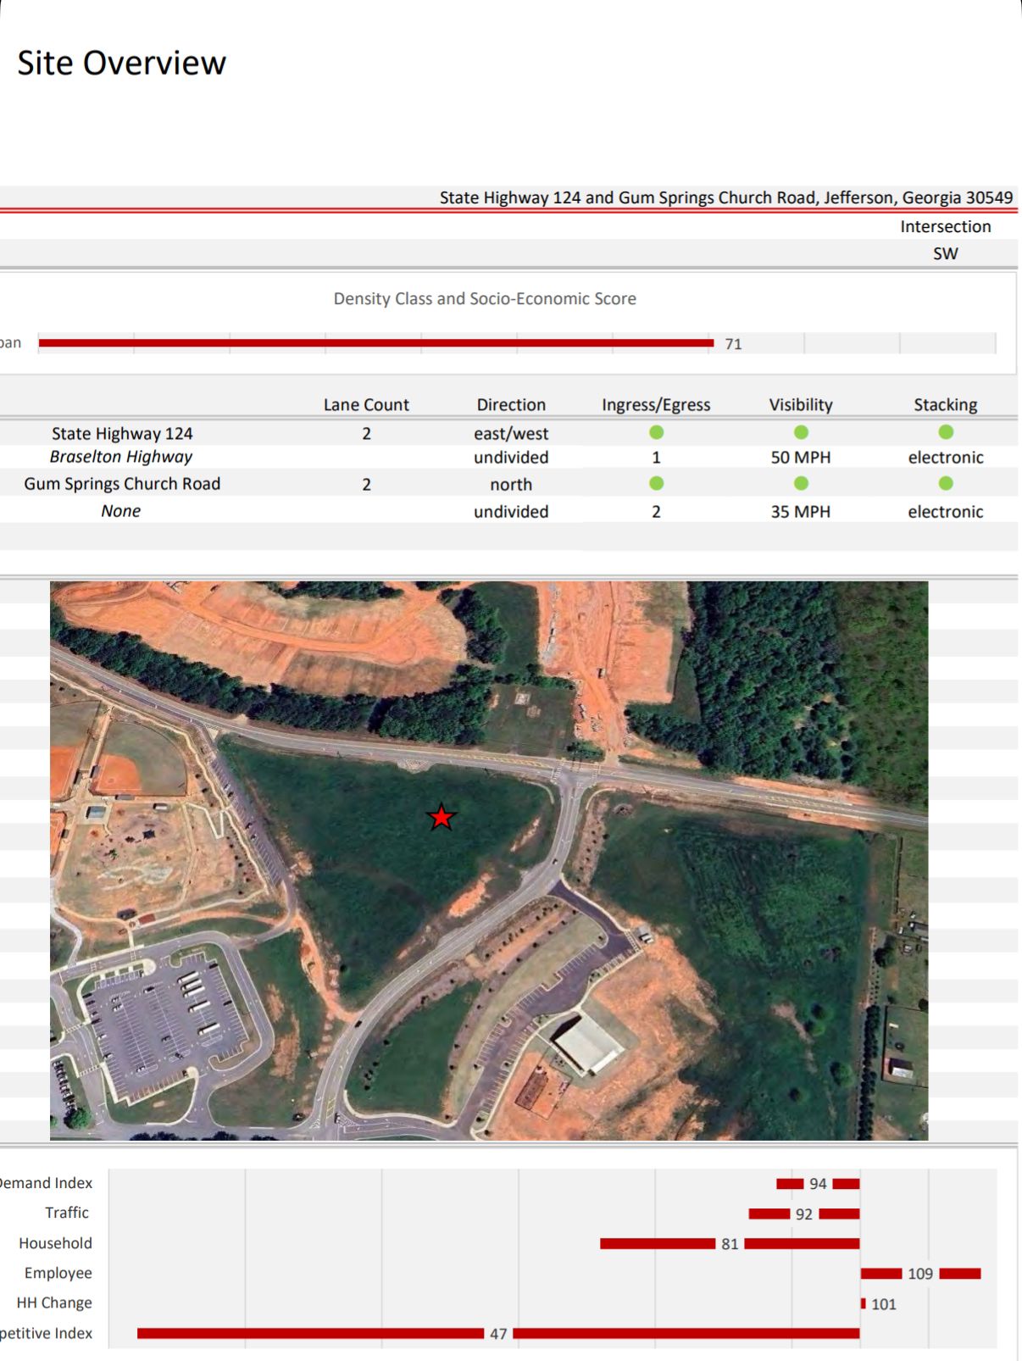
Task: Click State Highway 124 Visibility green dot
Action: pyautogui.click(x=801, y=432)
